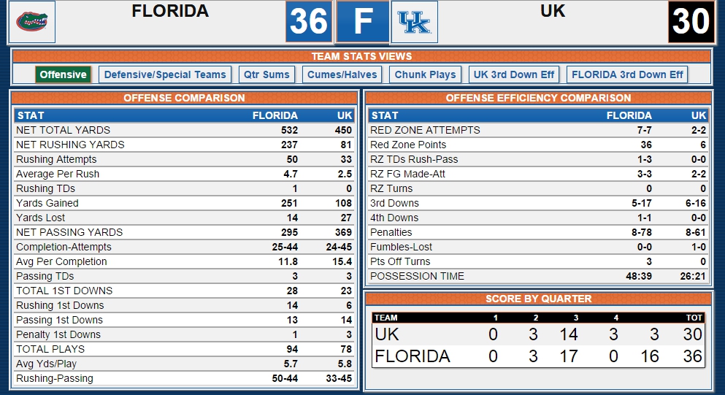
Task: Click the NET PASSING YARDS stat row
Action: point(184,232)
